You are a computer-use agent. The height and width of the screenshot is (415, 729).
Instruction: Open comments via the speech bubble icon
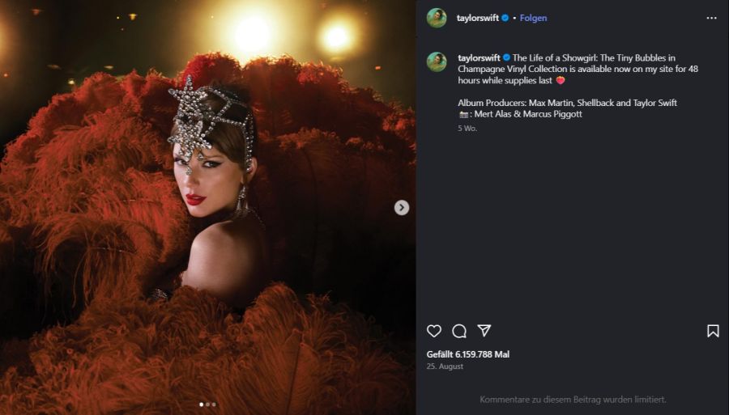click(459, 331)
